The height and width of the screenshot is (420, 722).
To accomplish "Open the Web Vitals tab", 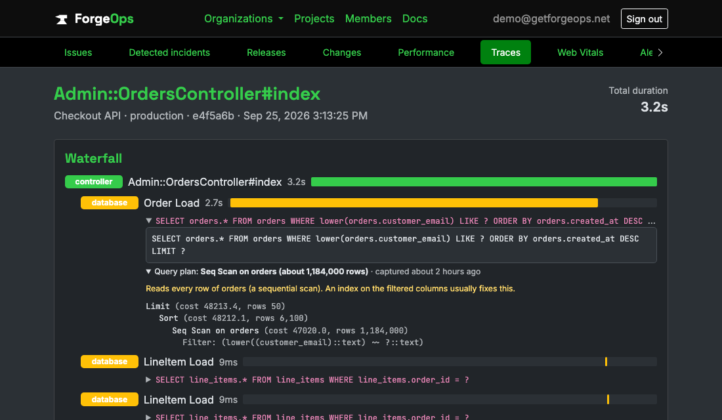I will pos(580,52).
